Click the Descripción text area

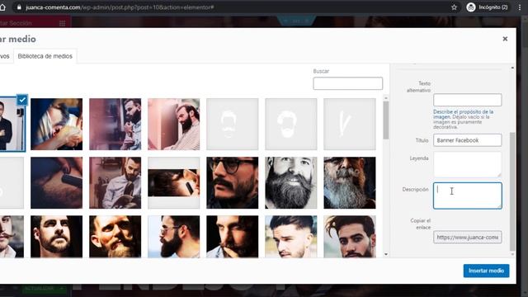(x=468, y=196)
